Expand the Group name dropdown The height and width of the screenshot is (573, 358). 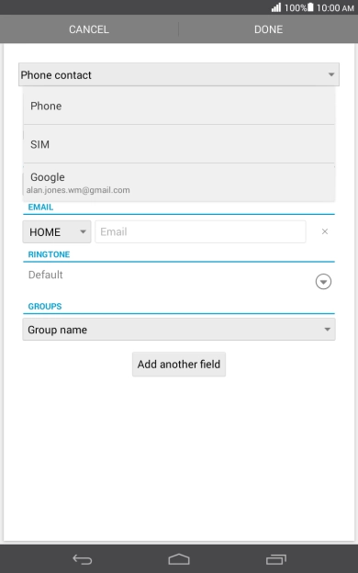coord(179,330)
